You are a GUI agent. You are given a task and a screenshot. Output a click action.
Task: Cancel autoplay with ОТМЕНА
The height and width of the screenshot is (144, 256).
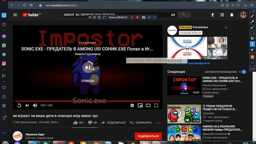point(88,81)
